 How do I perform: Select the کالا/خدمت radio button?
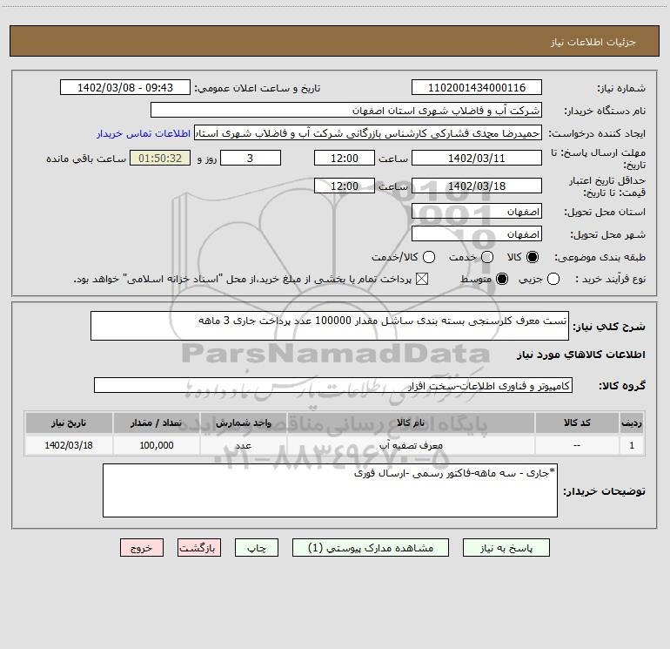[x=429, y=257]
